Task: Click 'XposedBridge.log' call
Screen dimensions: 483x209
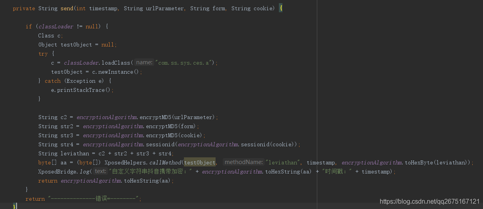Action: point(64,172)
